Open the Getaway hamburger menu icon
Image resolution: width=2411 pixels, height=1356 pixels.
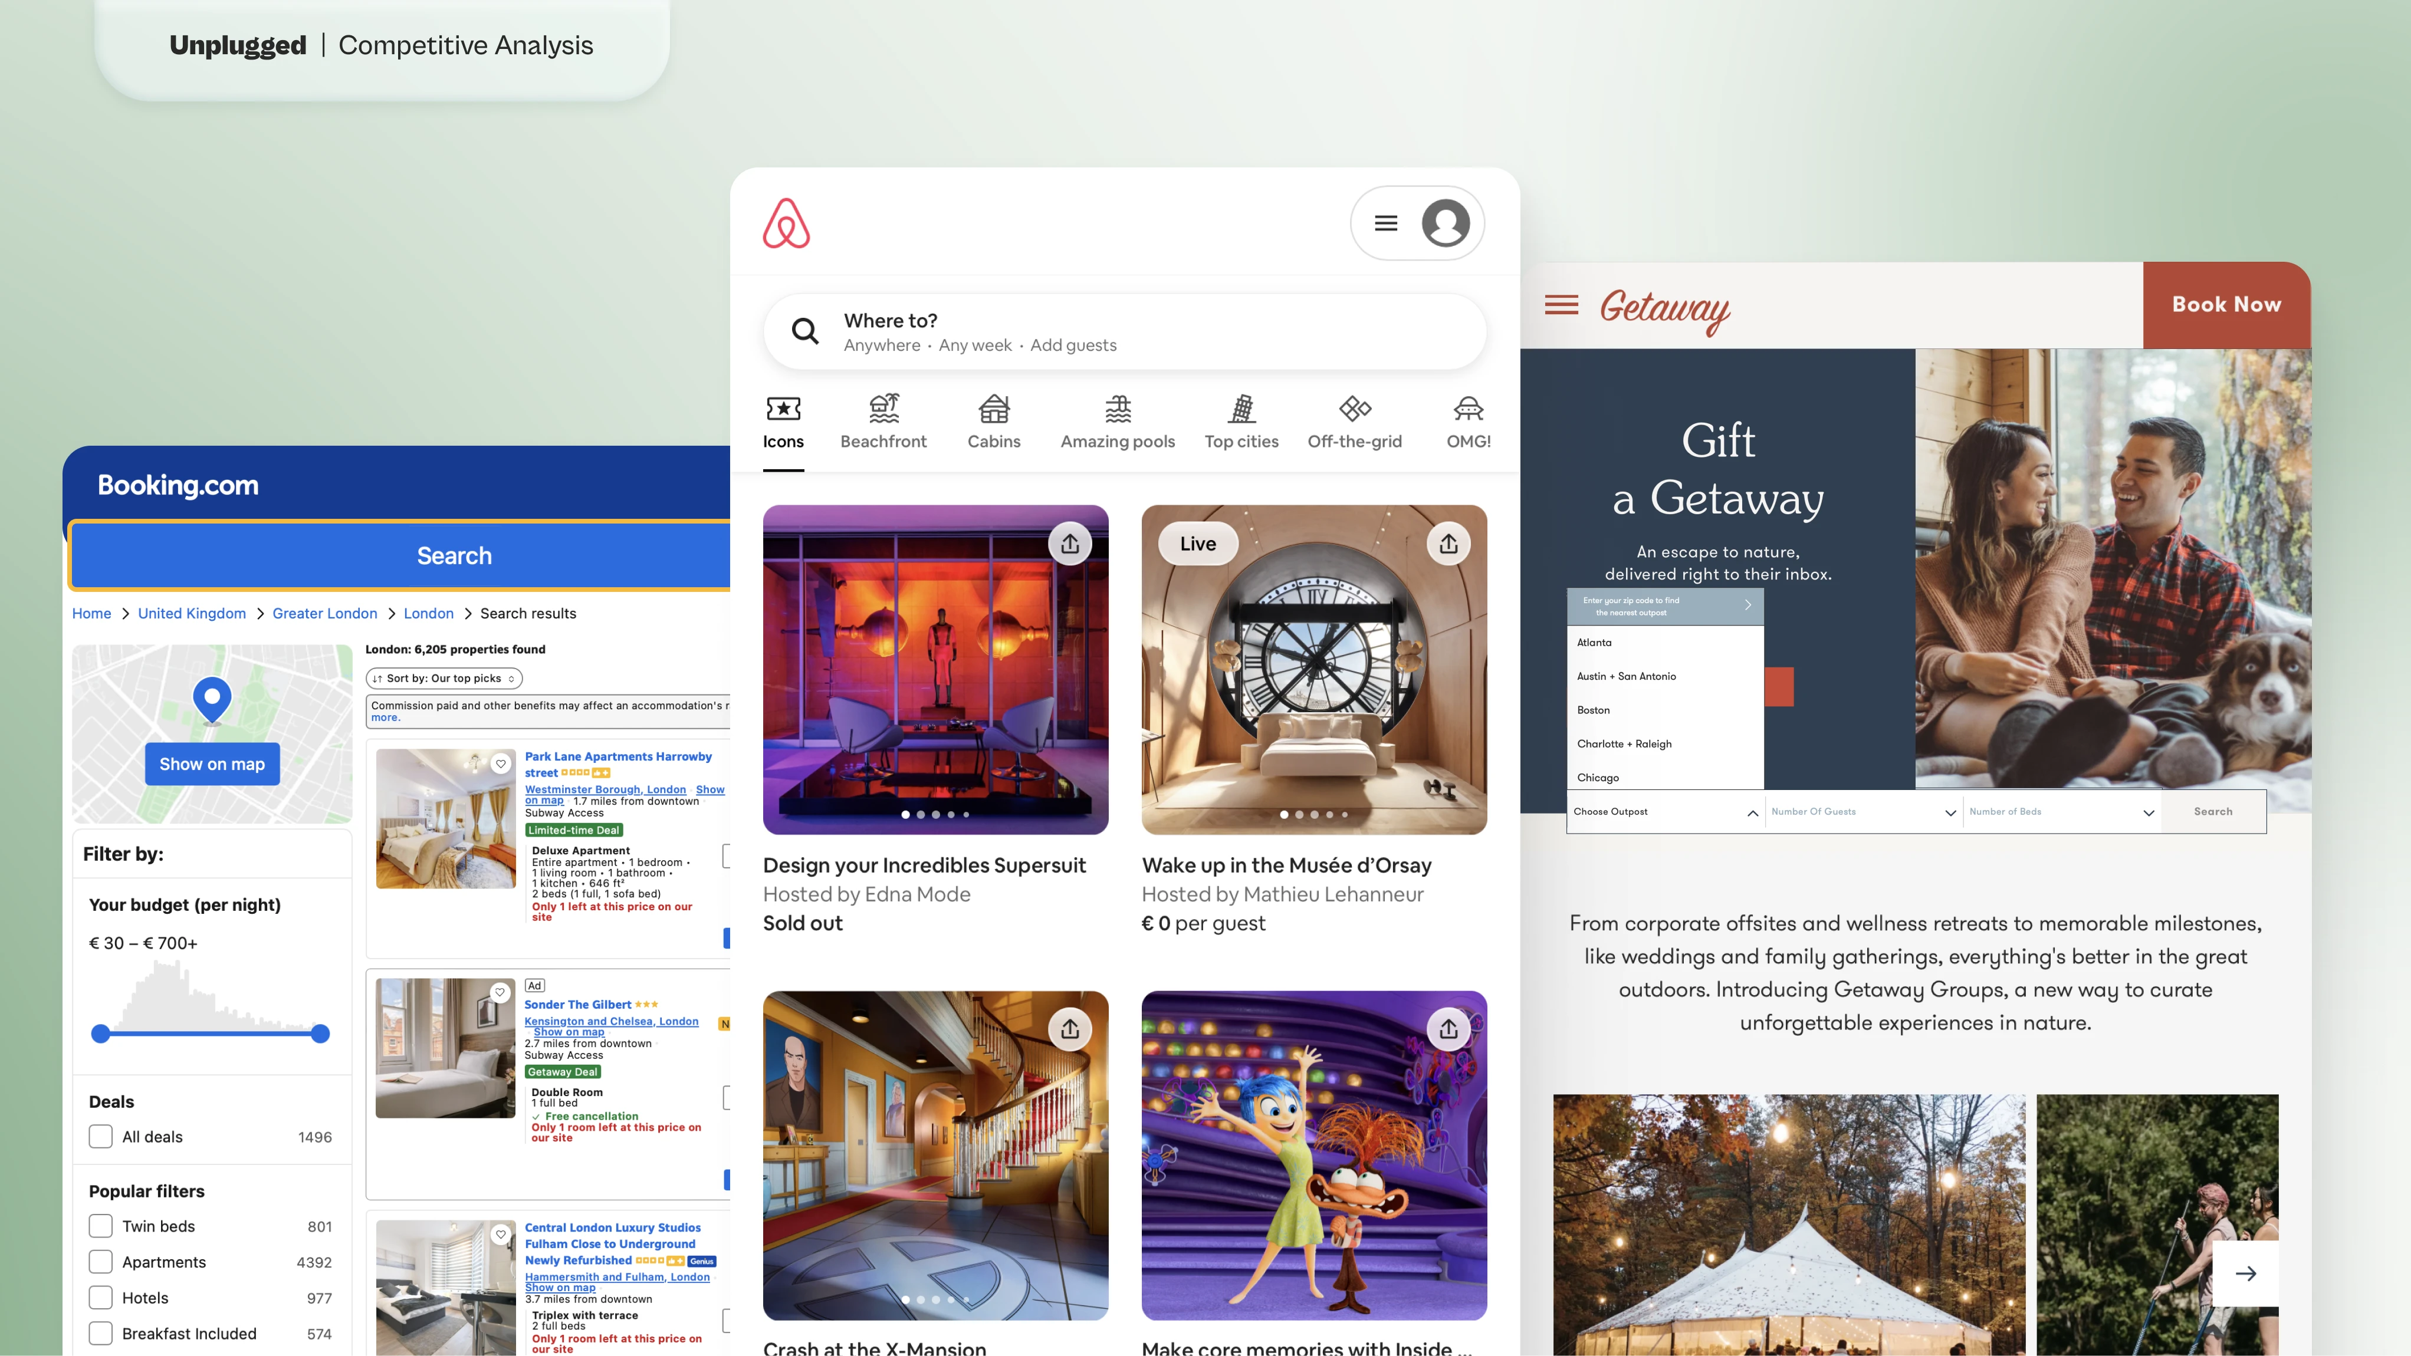[x=1561, y=305]
